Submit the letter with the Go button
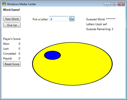This screenshot has width=127, height=100. click(72, 19)
